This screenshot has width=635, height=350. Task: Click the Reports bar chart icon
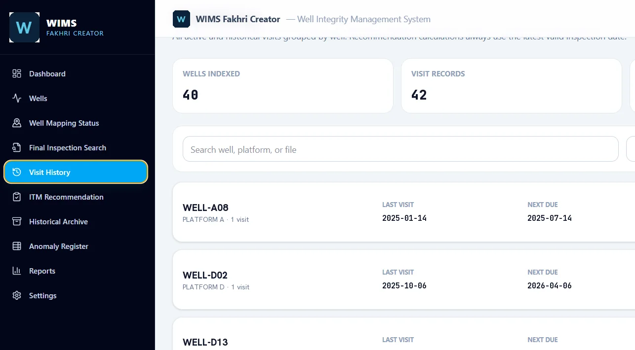click(x=17, y=271)
